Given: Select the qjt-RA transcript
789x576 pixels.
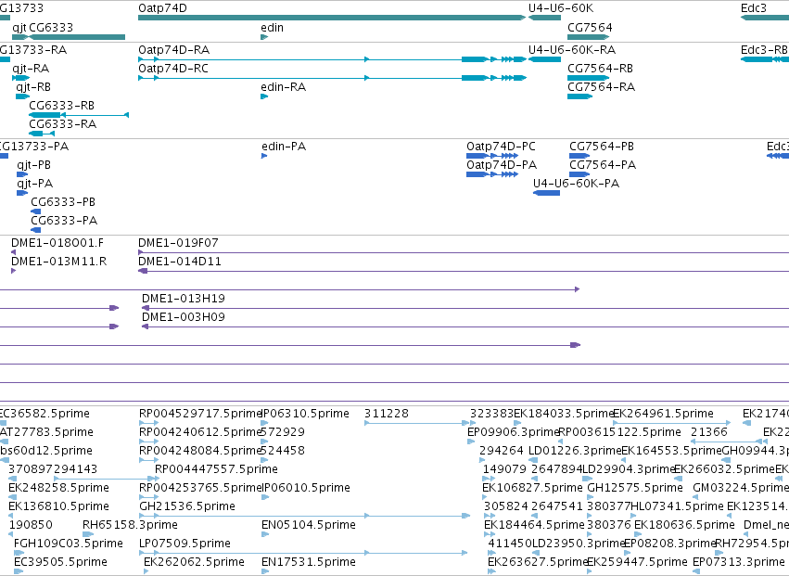Looking at the screenshot, I should click(20, 78).
